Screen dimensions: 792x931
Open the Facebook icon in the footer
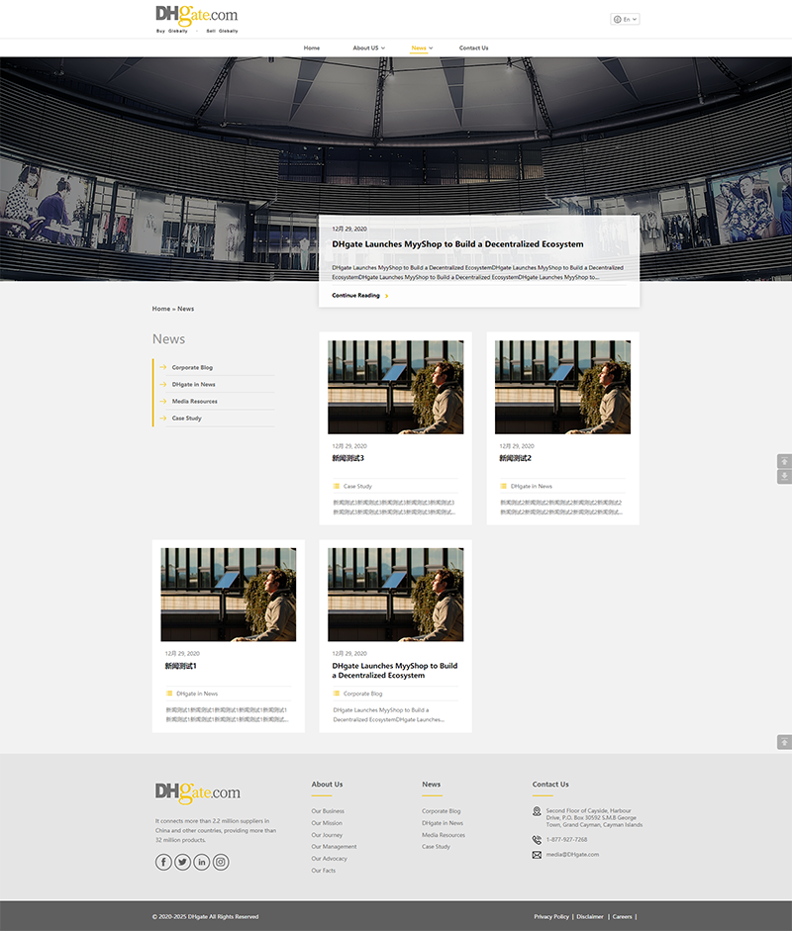[x=163, y=862]
